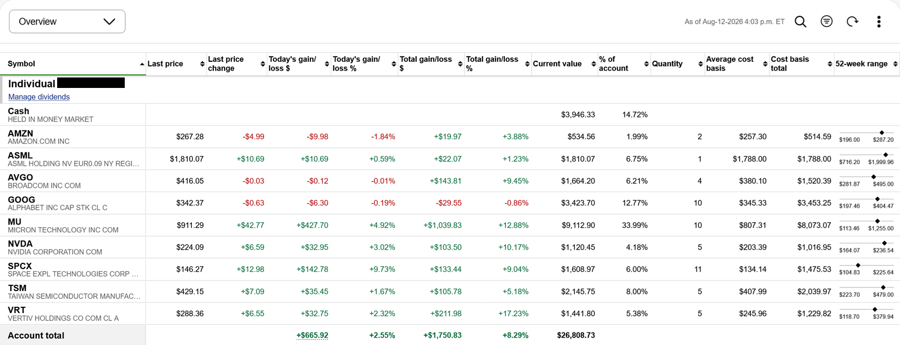Click AMZN 52-week range marker
Image resolution: width=900 pixels, height=345 pixels.
pos(882,132)
